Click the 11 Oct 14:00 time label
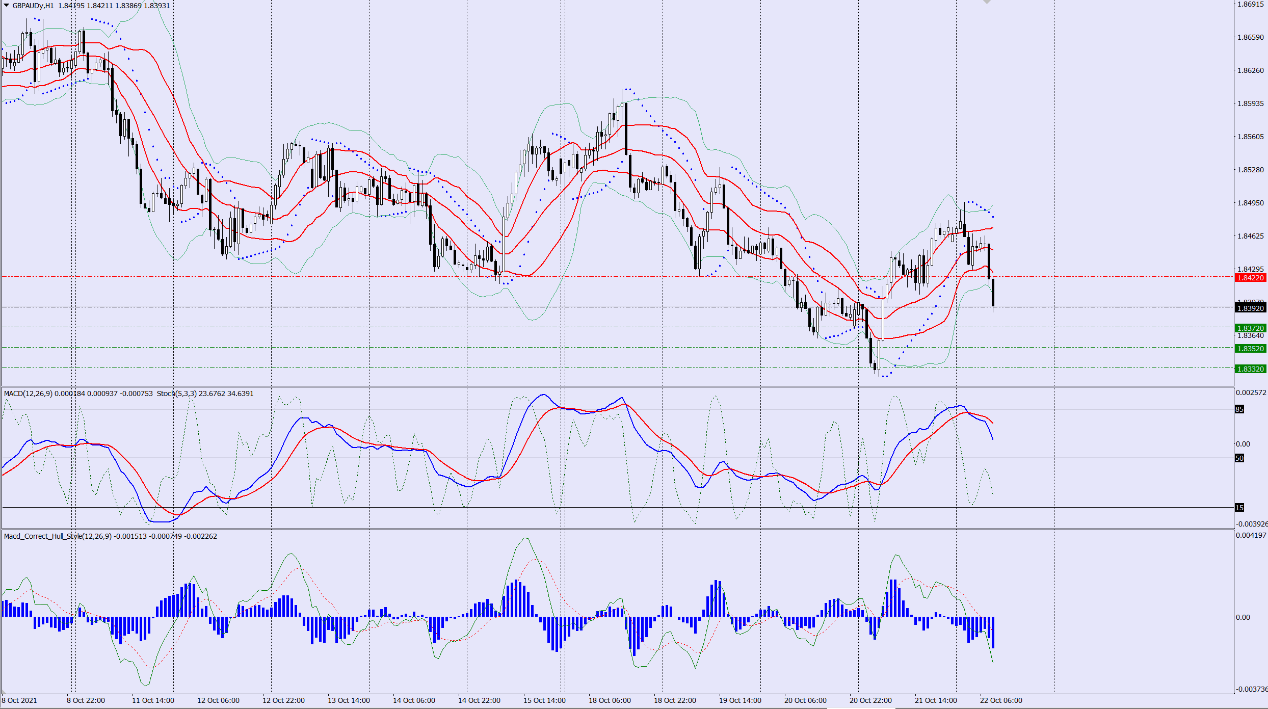 pyautogui.click(x=153, y=700)
